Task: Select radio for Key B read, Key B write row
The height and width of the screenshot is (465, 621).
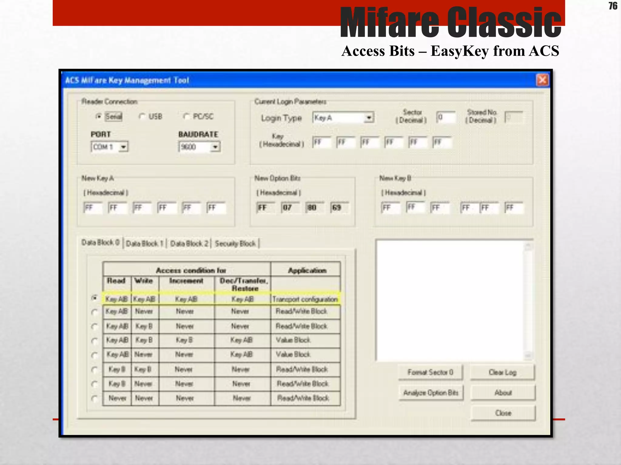Action: tap(95, 370)
